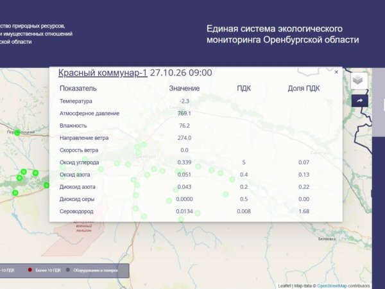Click the 'Значение' column header
385x289 pixels.
coord(184,88)
